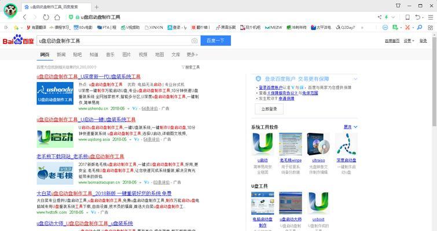Open the U深度 U盘启动盘制作工具 result title
The height and width of the screenshot is (231, 437).
[x=89, y=76]
